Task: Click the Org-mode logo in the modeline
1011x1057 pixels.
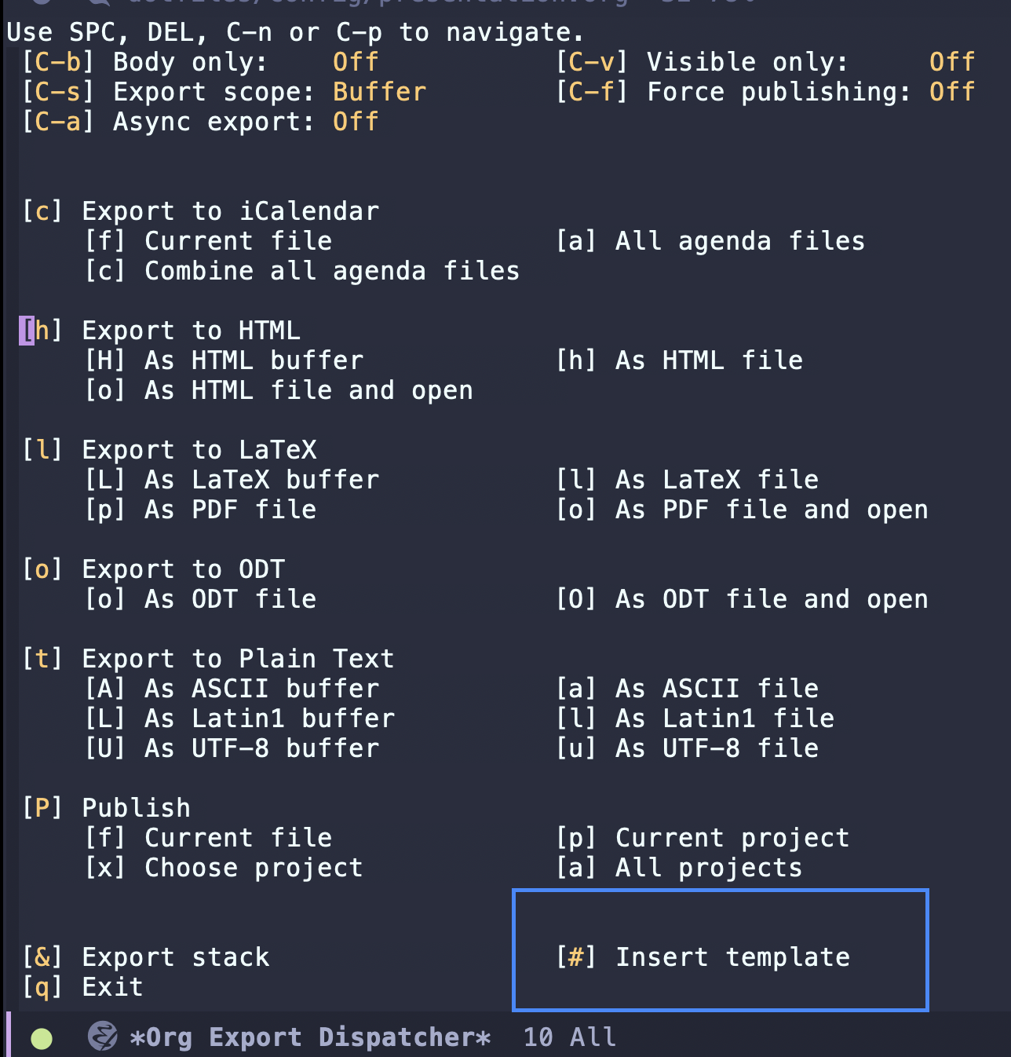Action: click(x=100, y=1037)
